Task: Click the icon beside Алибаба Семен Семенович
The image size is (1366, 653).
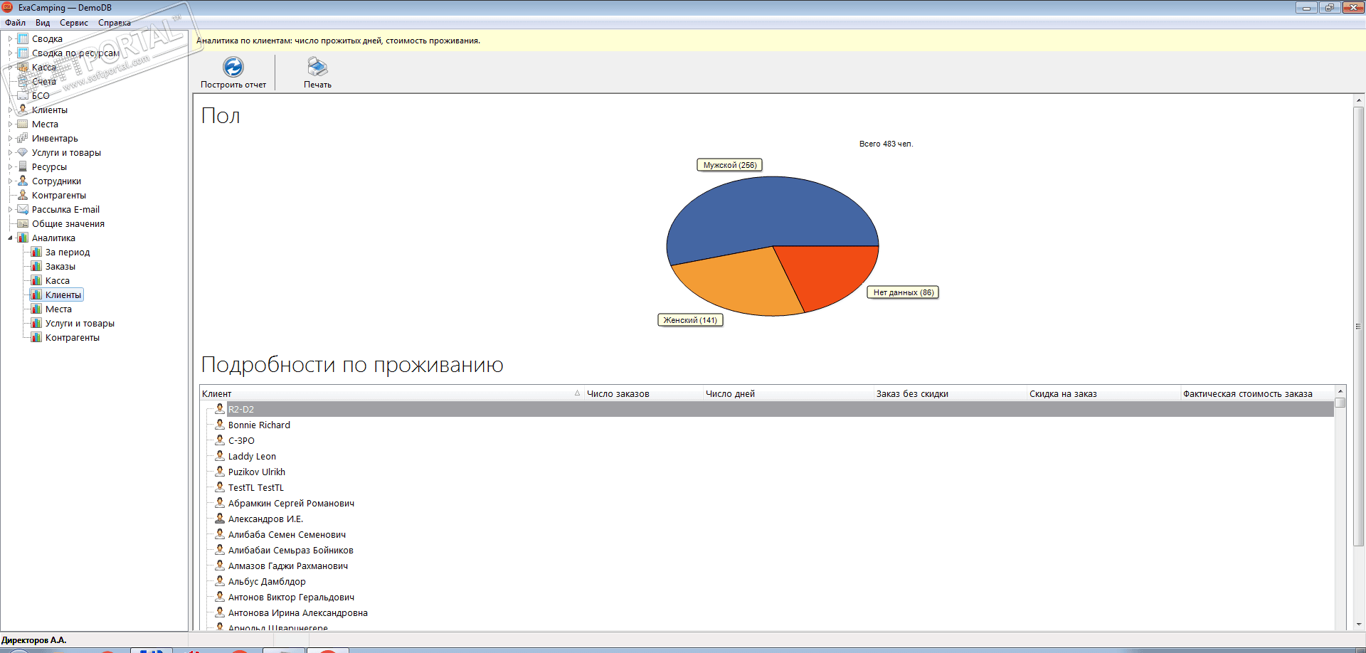Action: (x=220, y=534)
